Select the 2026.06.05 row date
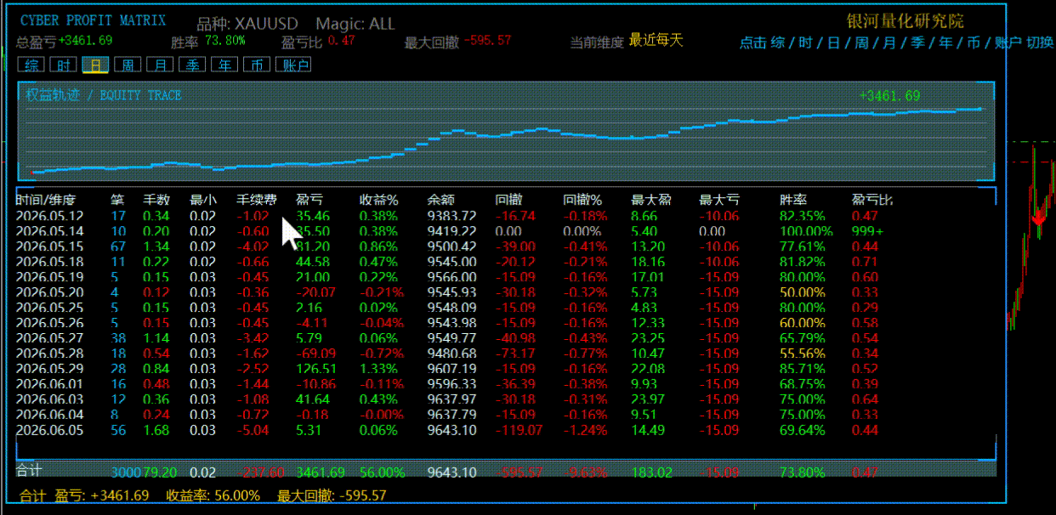 pos(50,430)
